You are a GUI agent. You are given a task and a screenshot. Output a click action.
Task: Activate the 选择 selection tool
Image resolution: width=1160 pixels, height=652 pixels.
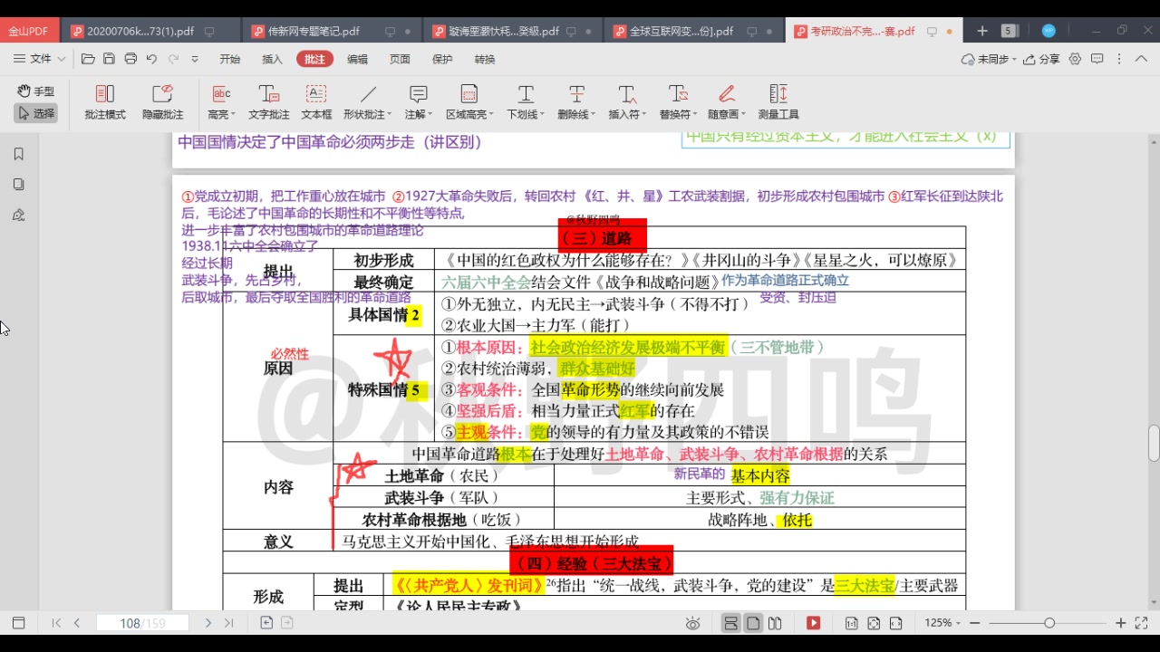[35, 113]
